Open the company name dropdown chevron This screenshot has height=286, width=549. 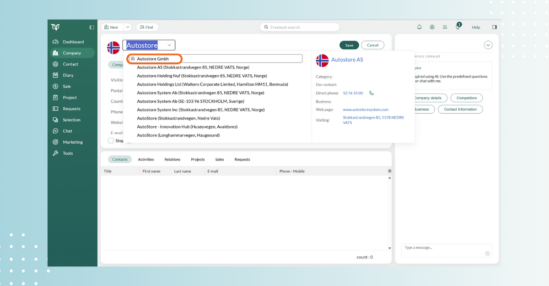(x=169, y=45)
